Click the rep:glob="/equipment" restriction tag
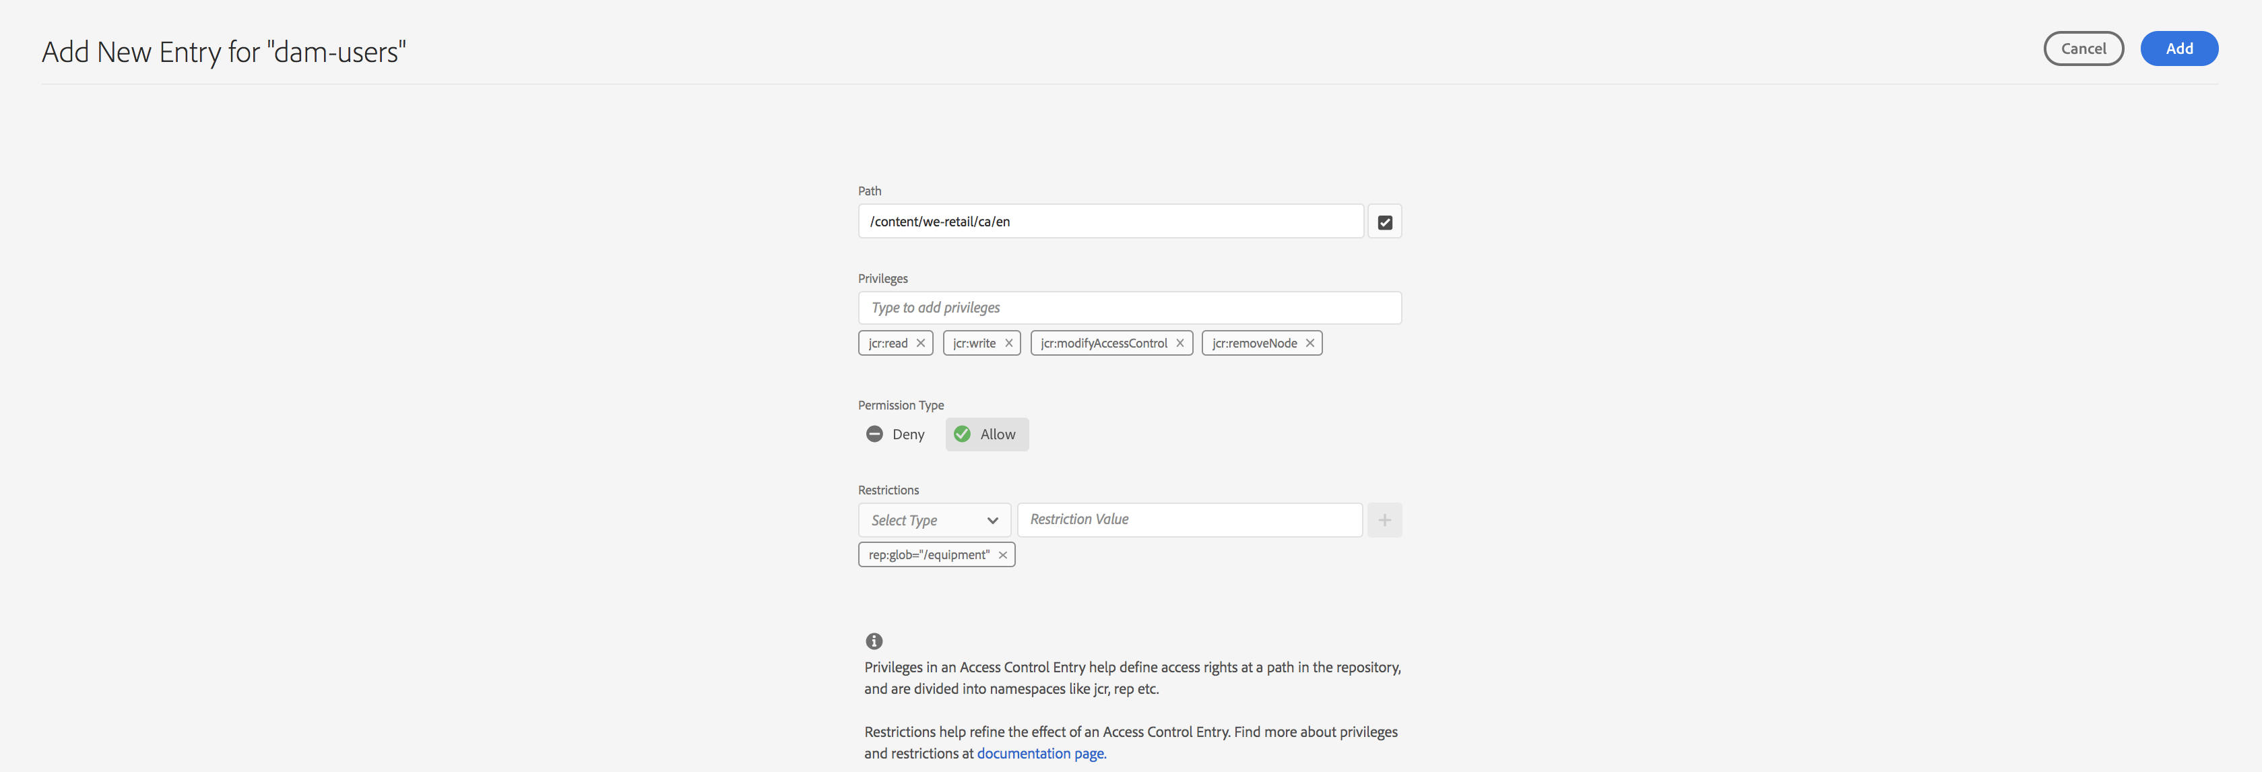This screenshot has width=2262, height=772. 928,555
